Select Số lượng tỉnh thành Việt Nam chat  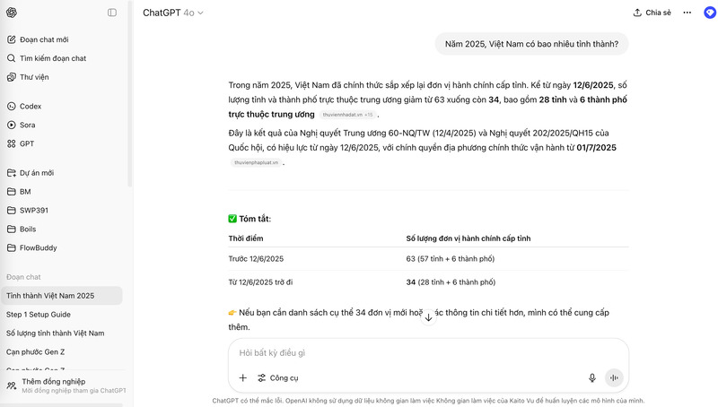tap(56, 333)
